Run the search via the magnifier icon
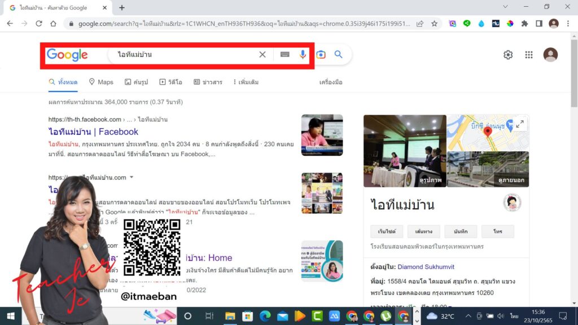578x325 pixels. (338, 55)
